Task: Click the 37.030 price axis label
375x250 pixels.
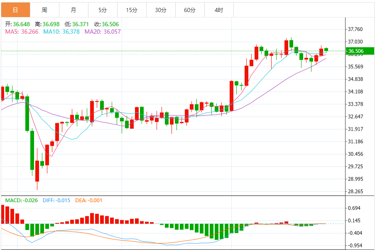Action: 355,42
